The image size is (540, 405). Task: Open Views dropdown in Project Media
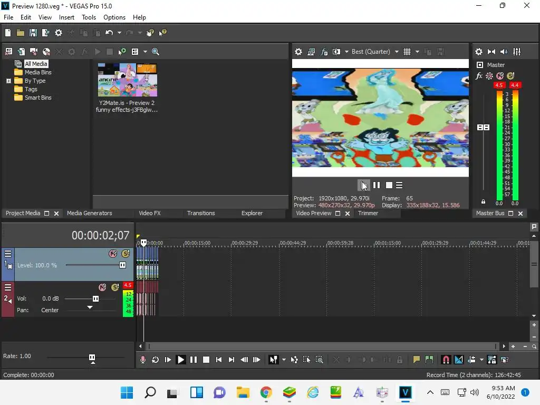coord(145,52)
